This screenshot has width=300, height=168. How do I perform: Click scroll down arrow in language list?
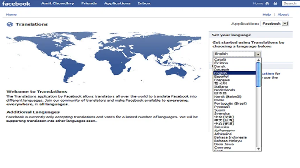(258, 149)
